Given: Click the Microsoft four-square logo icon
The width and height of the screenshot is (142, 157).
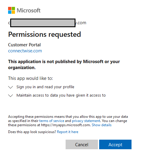Looking at the screenshot, I should [x=11, y=10].
